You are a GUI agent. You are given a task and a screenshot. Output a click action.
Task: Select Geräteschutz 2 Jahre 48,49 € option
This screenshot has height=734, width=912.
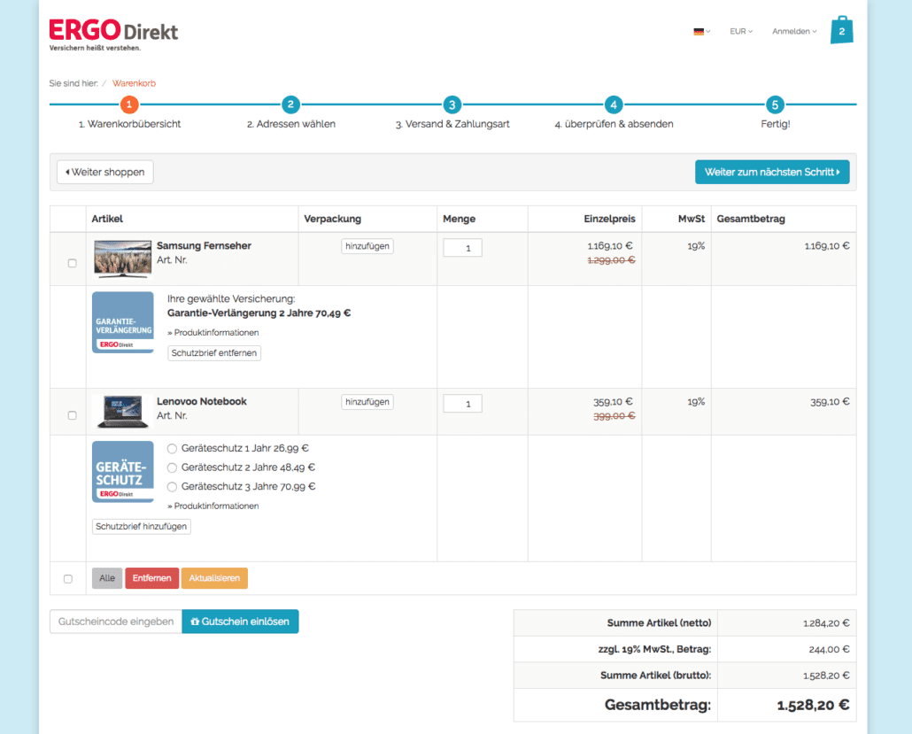click(x=172, y=467)
